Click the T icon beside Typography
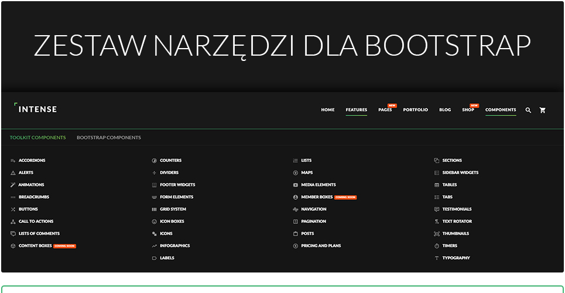Viewport: 565px width, 293px height. click(x=437, y=258)
